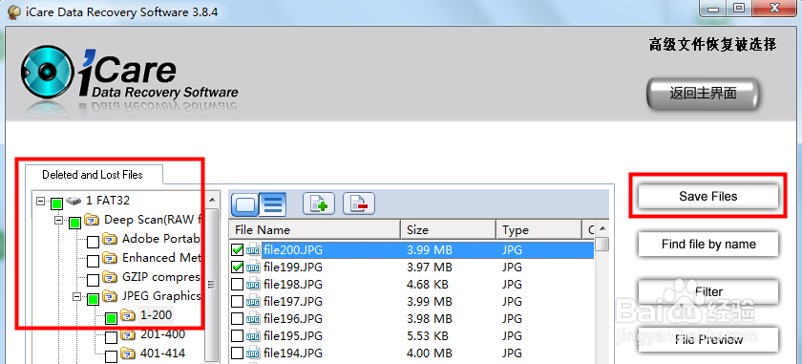The width and height of the screenshot is (802, 364).
Task: Click the title bar application icon
Action: coord(13,11)
